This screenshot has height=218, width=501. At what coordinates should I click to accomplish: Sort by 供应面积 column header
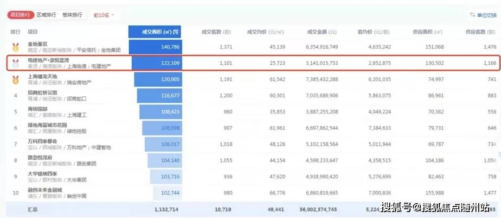[428, 32]
